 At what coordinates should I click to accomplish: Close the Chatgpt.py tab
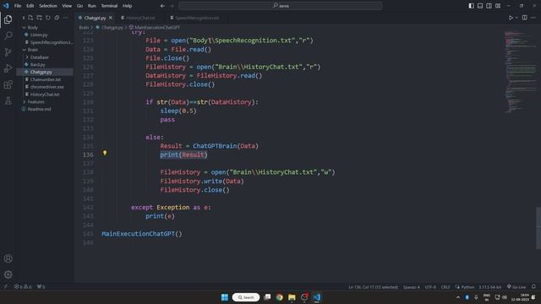point(111,18)
